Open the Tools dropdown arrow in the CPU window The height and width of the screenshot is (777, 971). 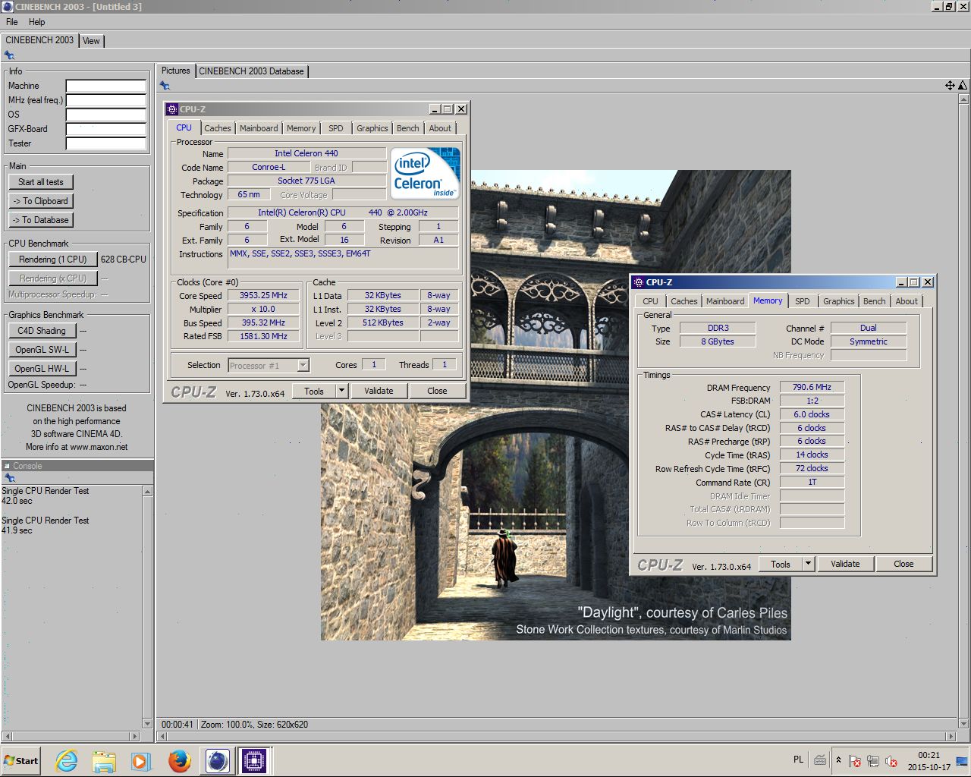(x=341, y=391)
